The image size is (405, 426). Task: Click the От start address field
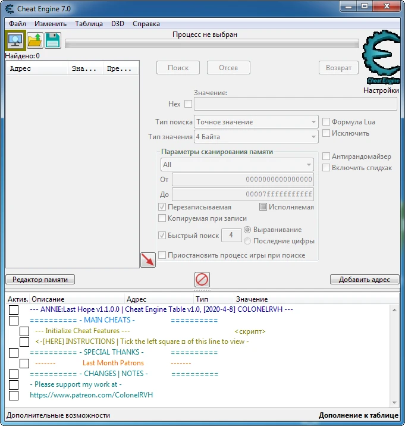(x=243, y=179)
